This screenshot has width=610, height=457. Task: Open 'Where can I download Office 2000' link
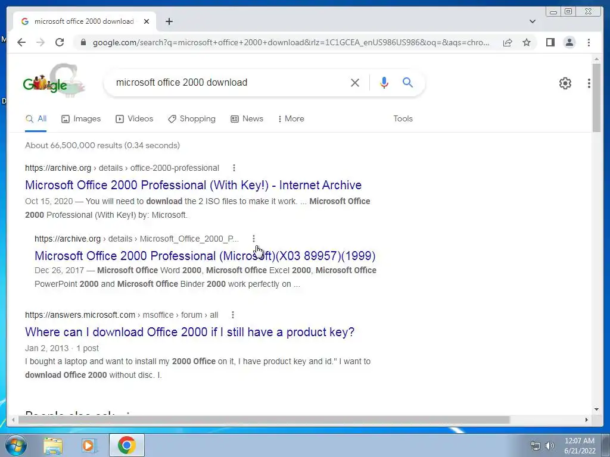[190, 332]
